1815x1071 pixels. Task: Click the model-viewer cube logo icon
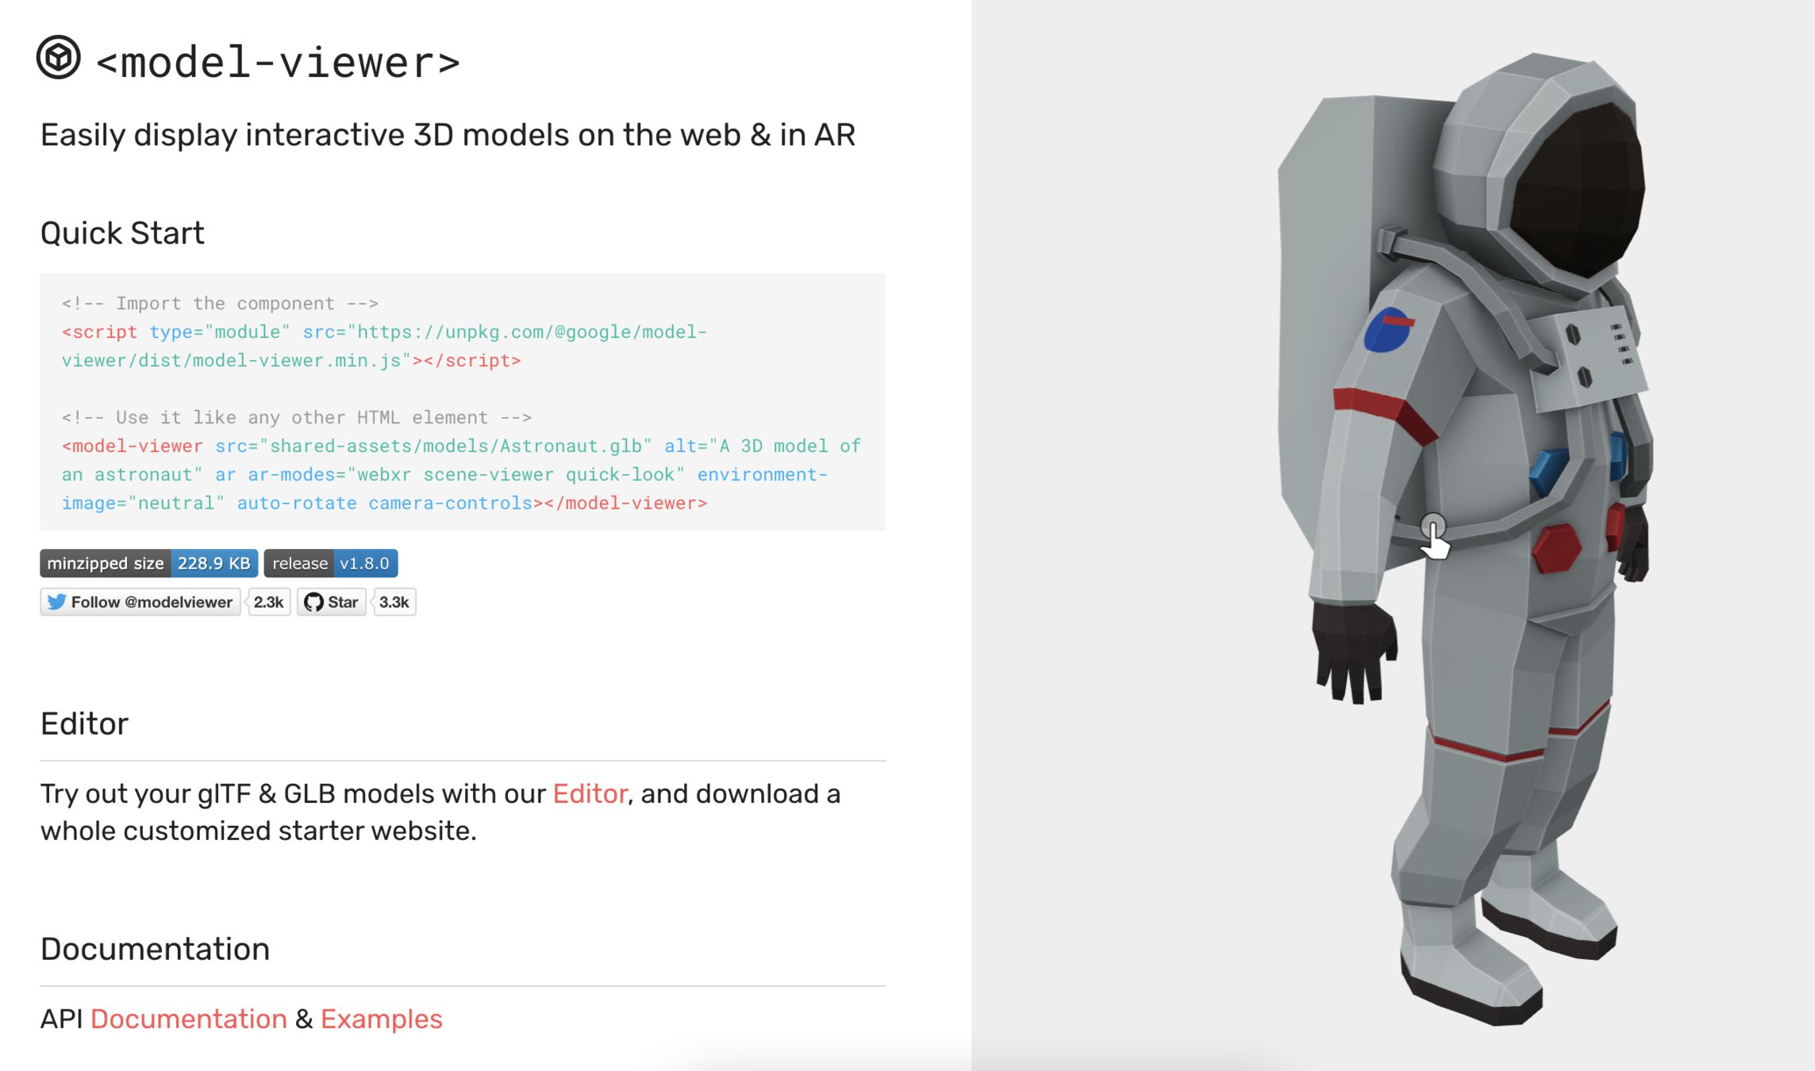[x=58, y=57]
